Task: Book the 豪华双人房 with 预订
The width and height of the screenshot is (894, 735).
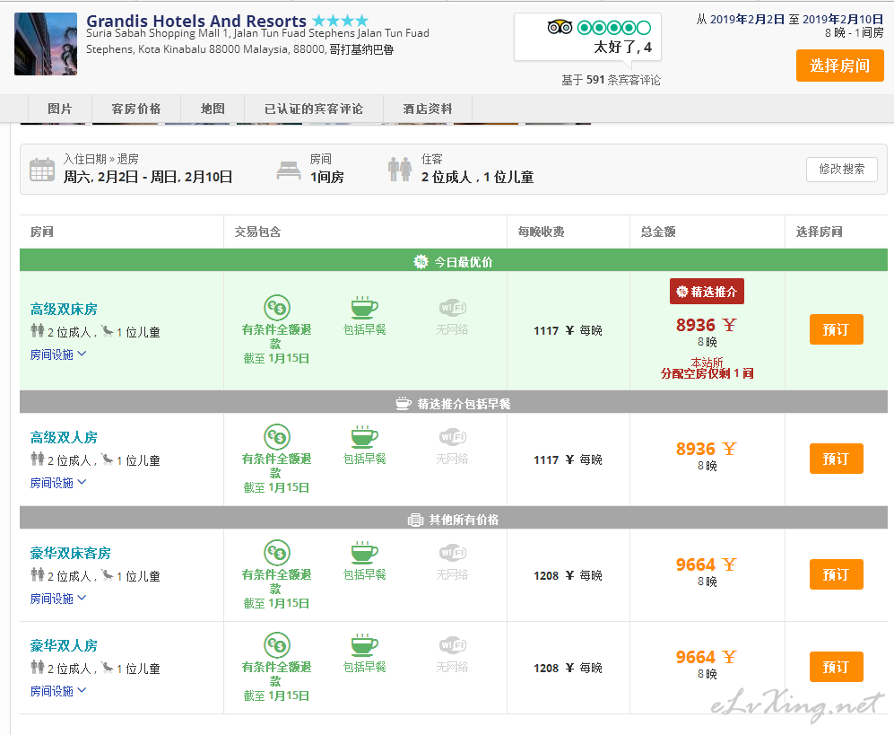Action: point(837,667)
